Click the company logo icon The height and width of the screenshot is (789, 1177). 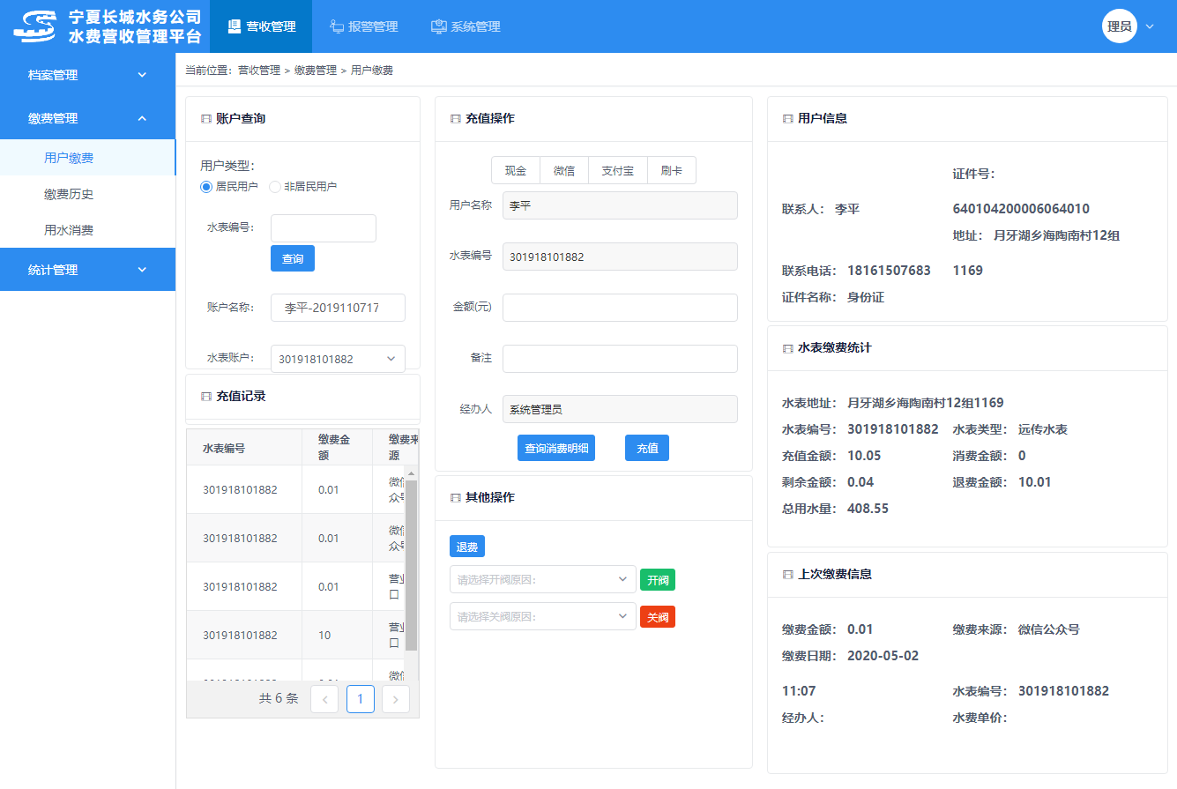point(35,26)
